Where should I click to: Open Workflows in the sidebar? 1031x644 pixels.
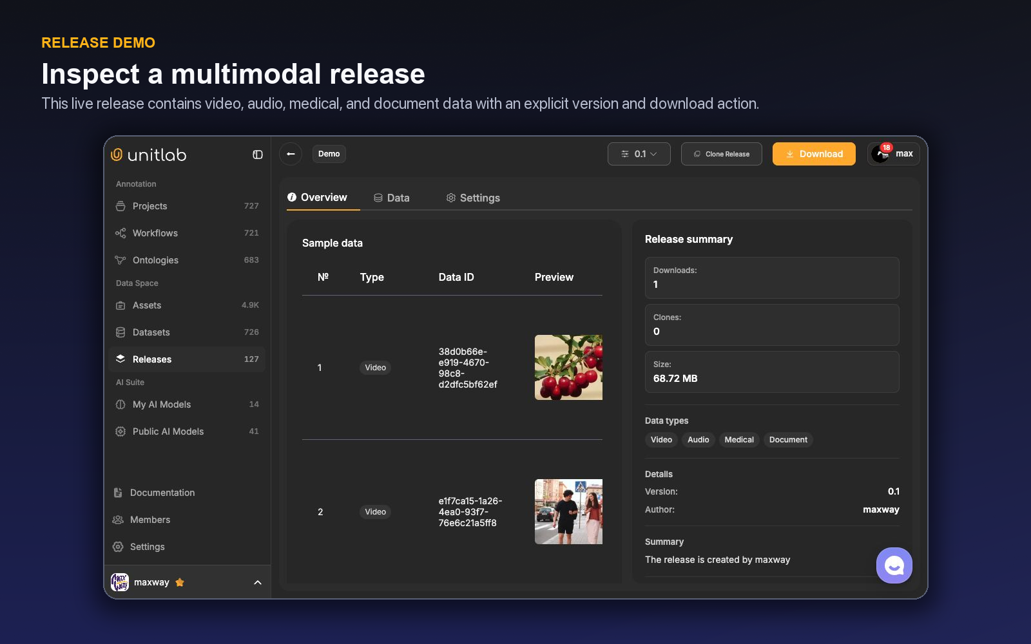(x=188, y=233)
